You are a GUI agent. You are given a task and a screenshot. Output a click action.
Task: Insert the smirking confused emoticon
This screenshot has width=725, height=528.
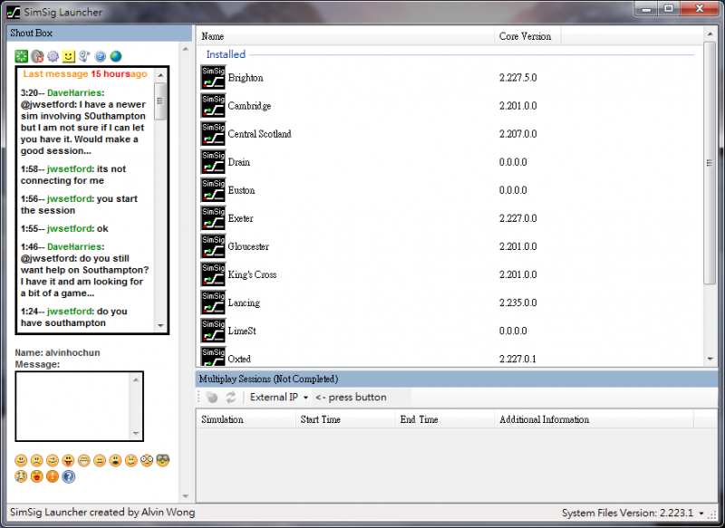pyautogui.click(x=131, y=461)
